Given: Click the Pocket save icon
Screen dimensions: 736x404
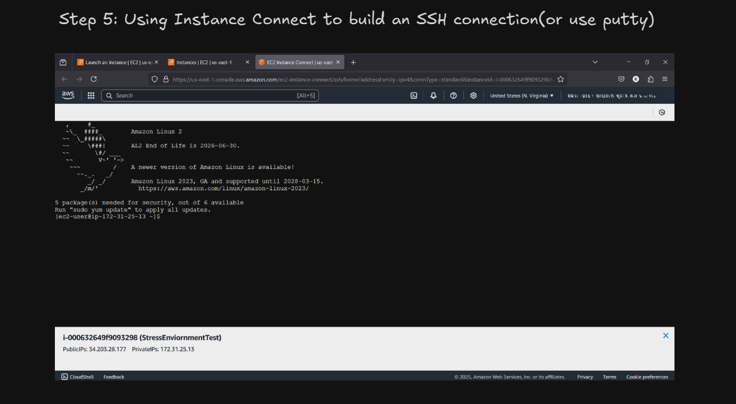Looking at the screenshot, I should click(621, 79).
